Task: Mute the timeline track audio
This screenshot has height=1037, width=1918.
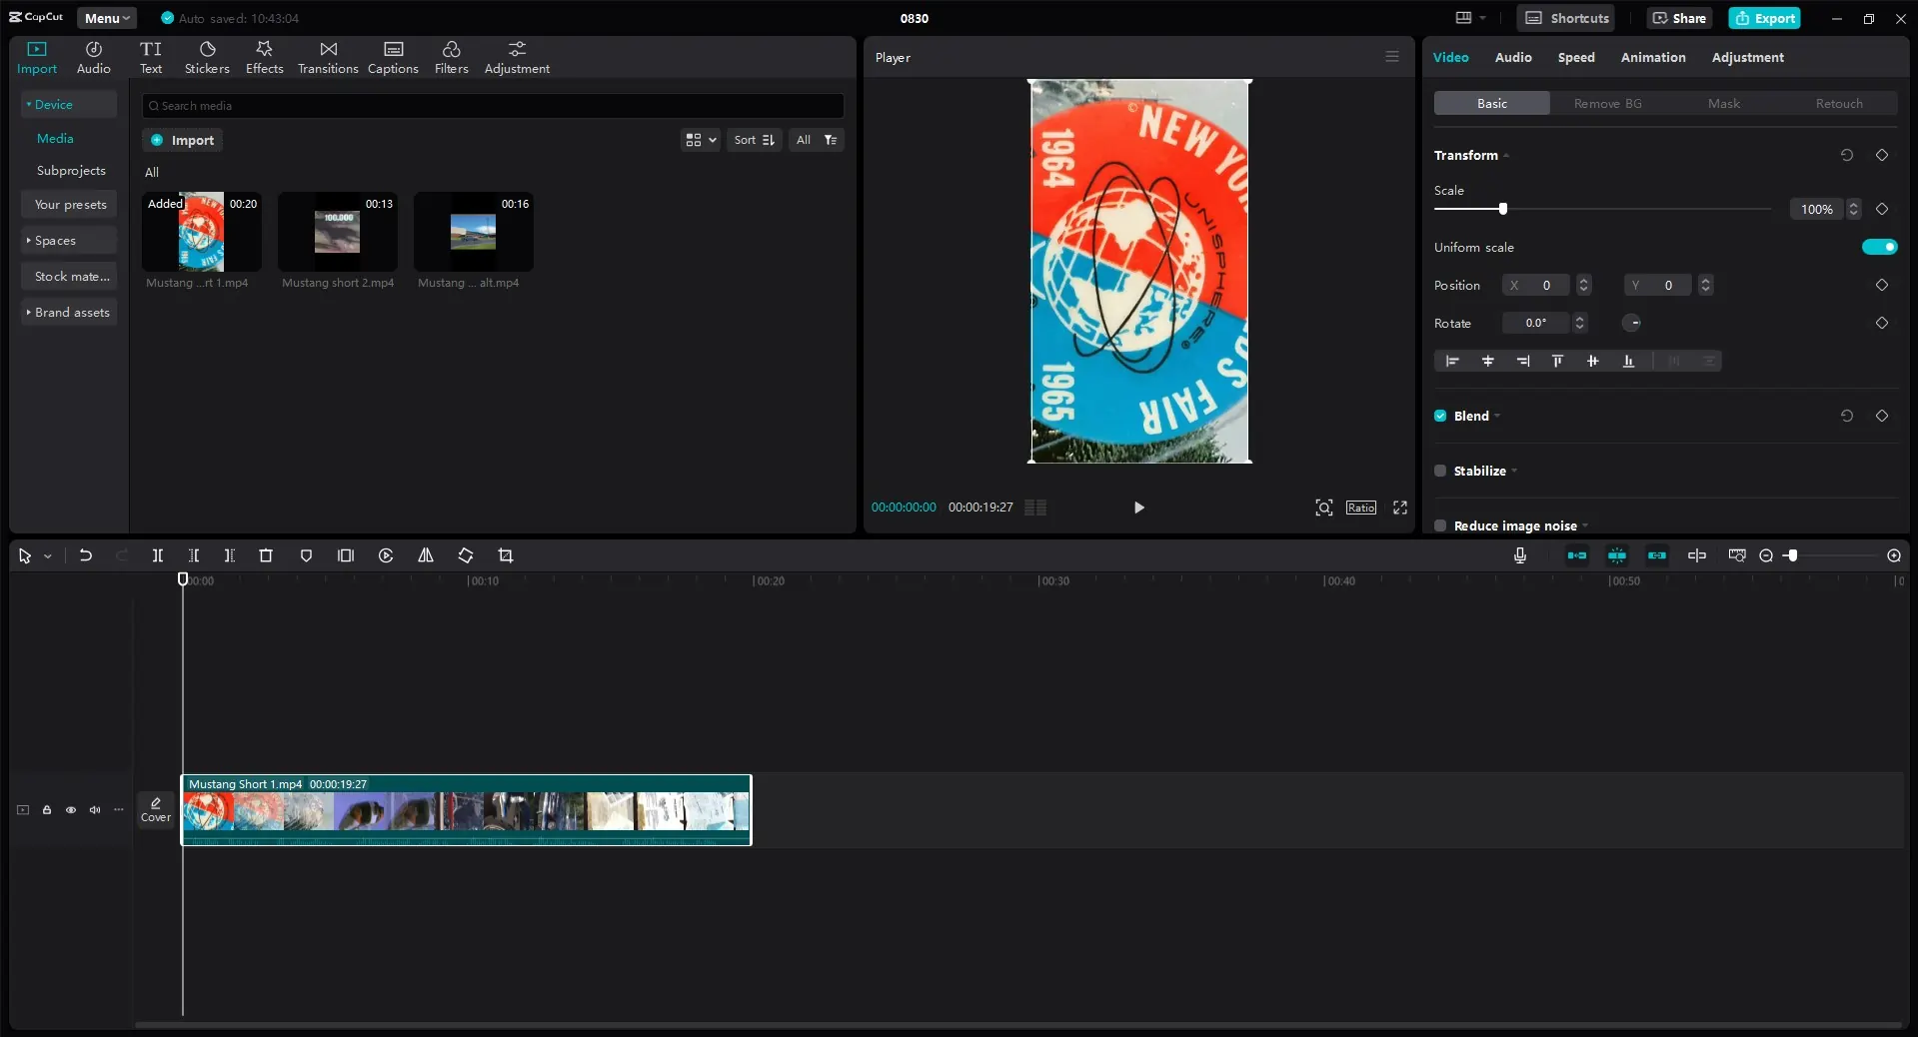Action: [x=95, y=810]
